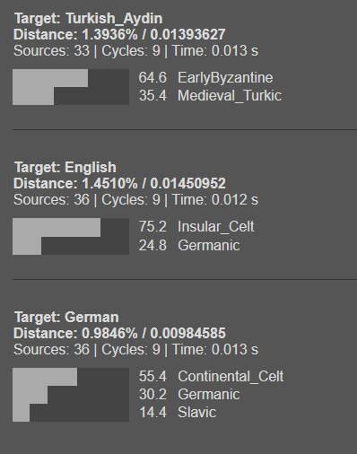
Task: Click the Germanic label under English
Action: pos(209,246)
